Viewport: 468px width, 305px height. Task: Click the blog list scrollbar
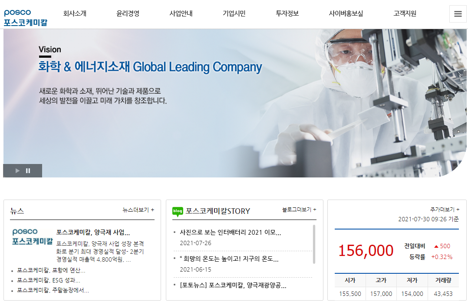tap(314, 244)
